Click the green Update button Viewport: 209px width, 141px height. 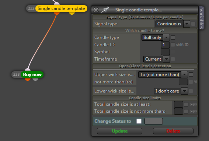pos(119,131)
